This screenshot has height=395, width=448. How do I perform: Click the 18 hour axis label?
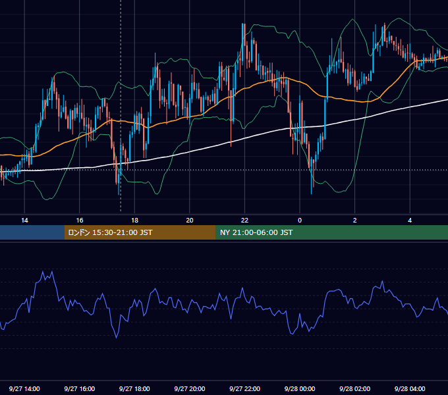click(x=134, y=221)
